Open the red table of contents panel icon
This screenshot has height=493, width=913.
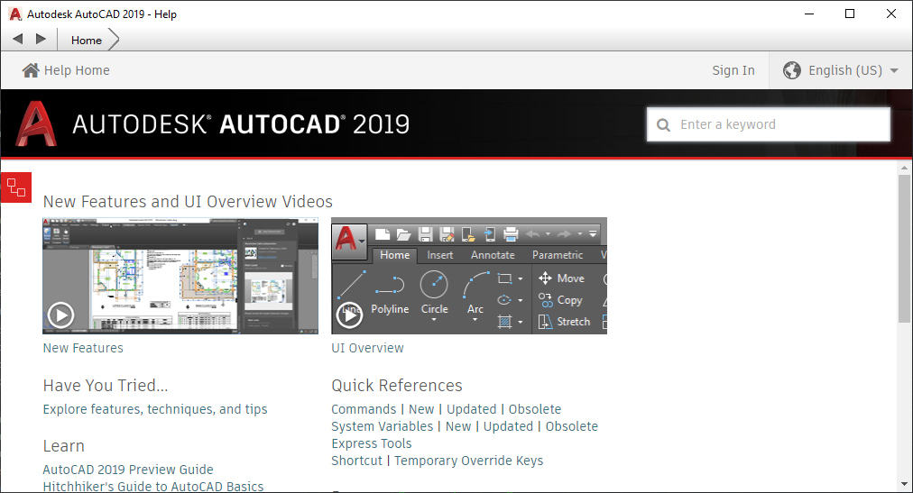[15, 187]
